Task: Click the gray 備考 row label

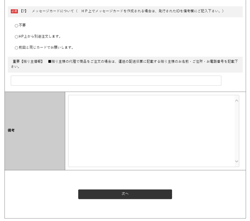Action: pos(11,130)
